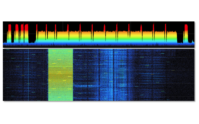Click the first narrow red spike after the gap
The width and height of the screenshot is (199, 124).
click(37, 27)
